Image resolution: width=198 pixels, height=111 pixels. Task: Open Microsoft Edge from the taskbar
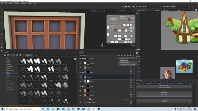[48, 109]
